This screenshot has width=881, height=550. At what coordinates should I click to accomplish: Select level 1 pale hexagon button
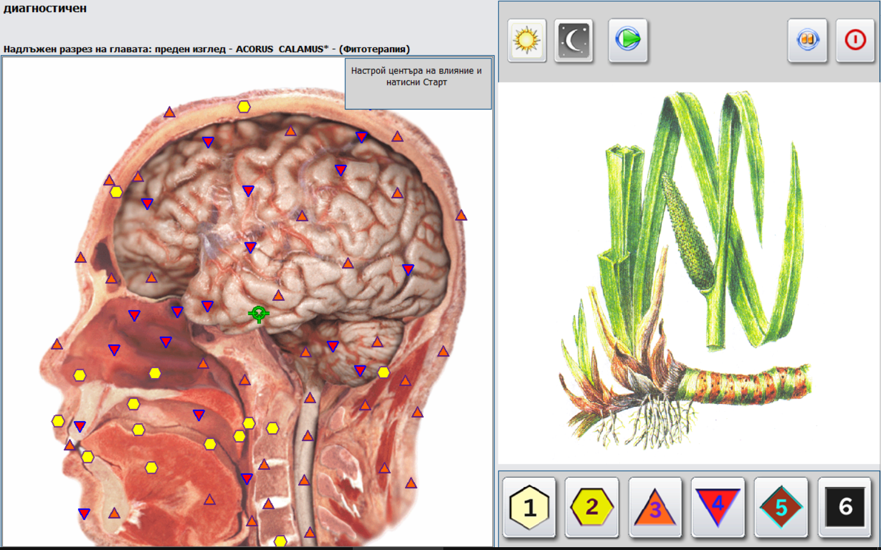click(x=529, y=507)
